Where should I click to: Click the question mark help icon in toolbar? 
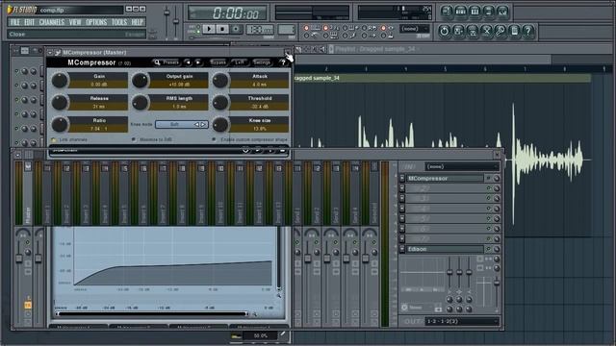click(x=528, y=31)
